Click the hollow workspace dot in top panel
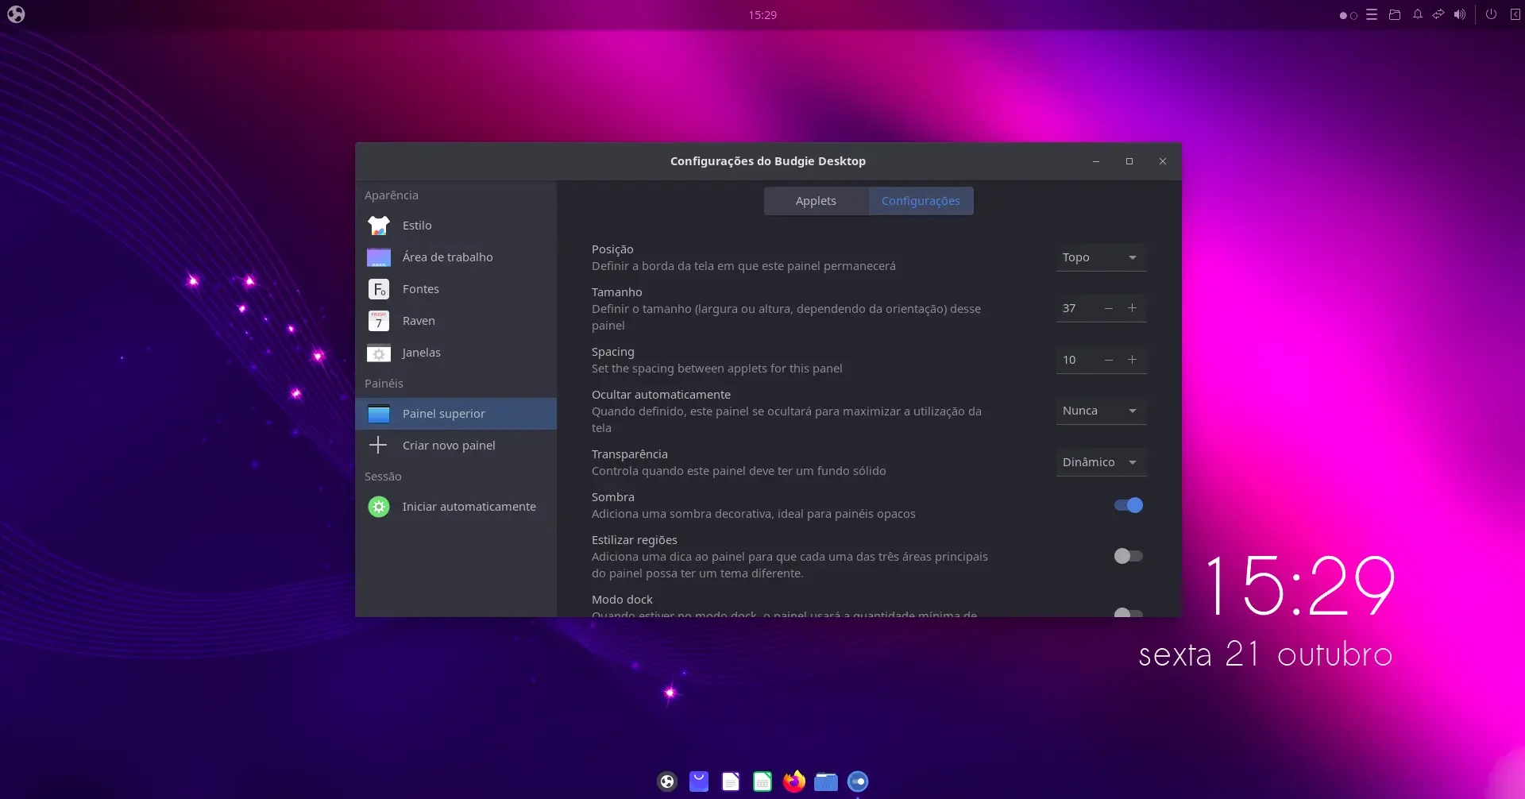This screenshot has height=799, width=1525. coord(1353,15)
